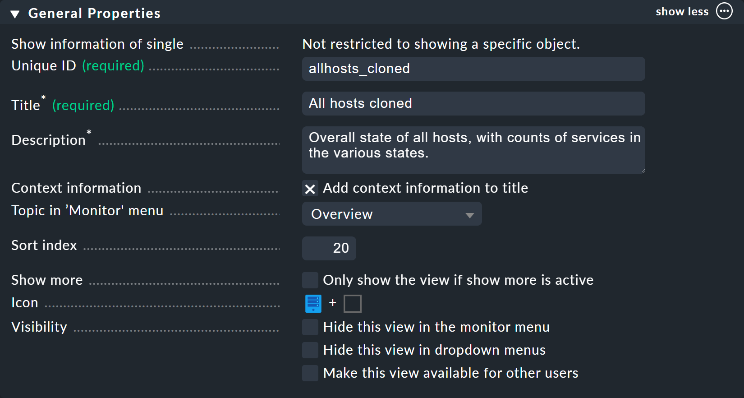Screen dimensions: 744x398
Task: Click the plus sign between icon selectors
Action: tap(333, 303)
